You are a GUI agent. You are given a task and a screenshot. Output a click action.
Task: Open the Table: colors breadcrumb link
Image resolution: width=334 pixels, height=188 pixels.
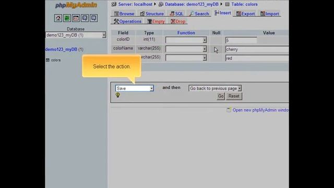pyautogui.click(x=244, y=4)
